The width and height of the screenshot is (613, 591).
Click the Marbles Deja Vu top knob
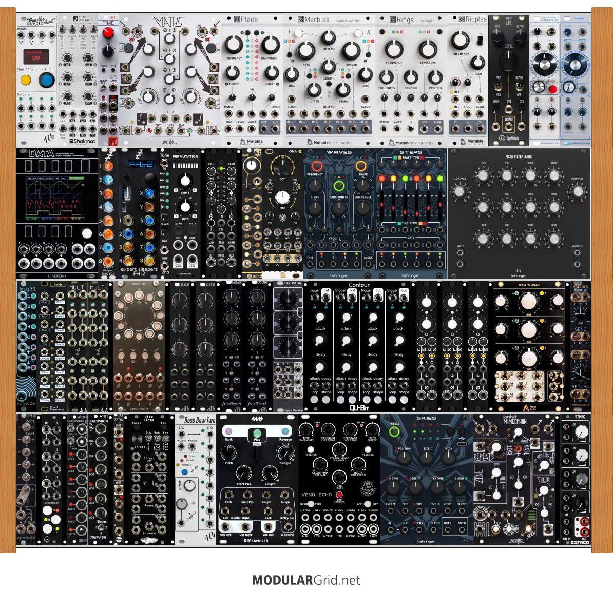pyautogui.click(x=329, y=37)
